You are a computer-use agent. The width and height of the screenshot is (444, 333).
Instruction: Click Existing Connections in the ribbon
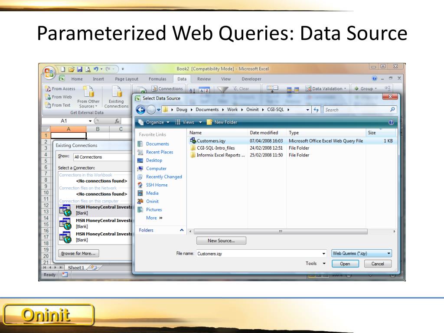[116, 97]
